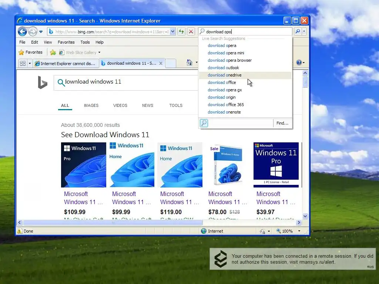The height and width of the screenshot is (284, 379).
Task: Select suggestion 'download opera mini'
Action: coord(245,53)
